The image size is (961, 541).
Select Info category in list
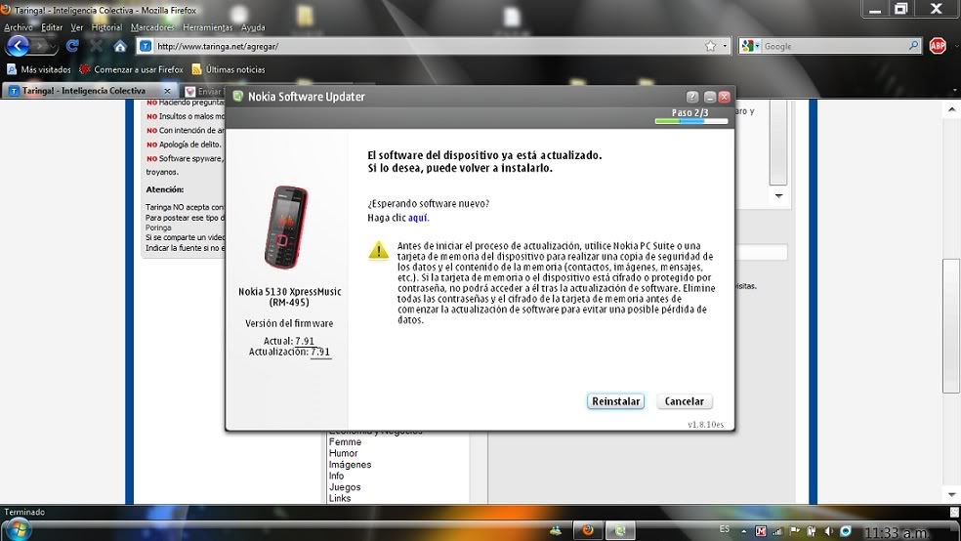tap(337, 476)
